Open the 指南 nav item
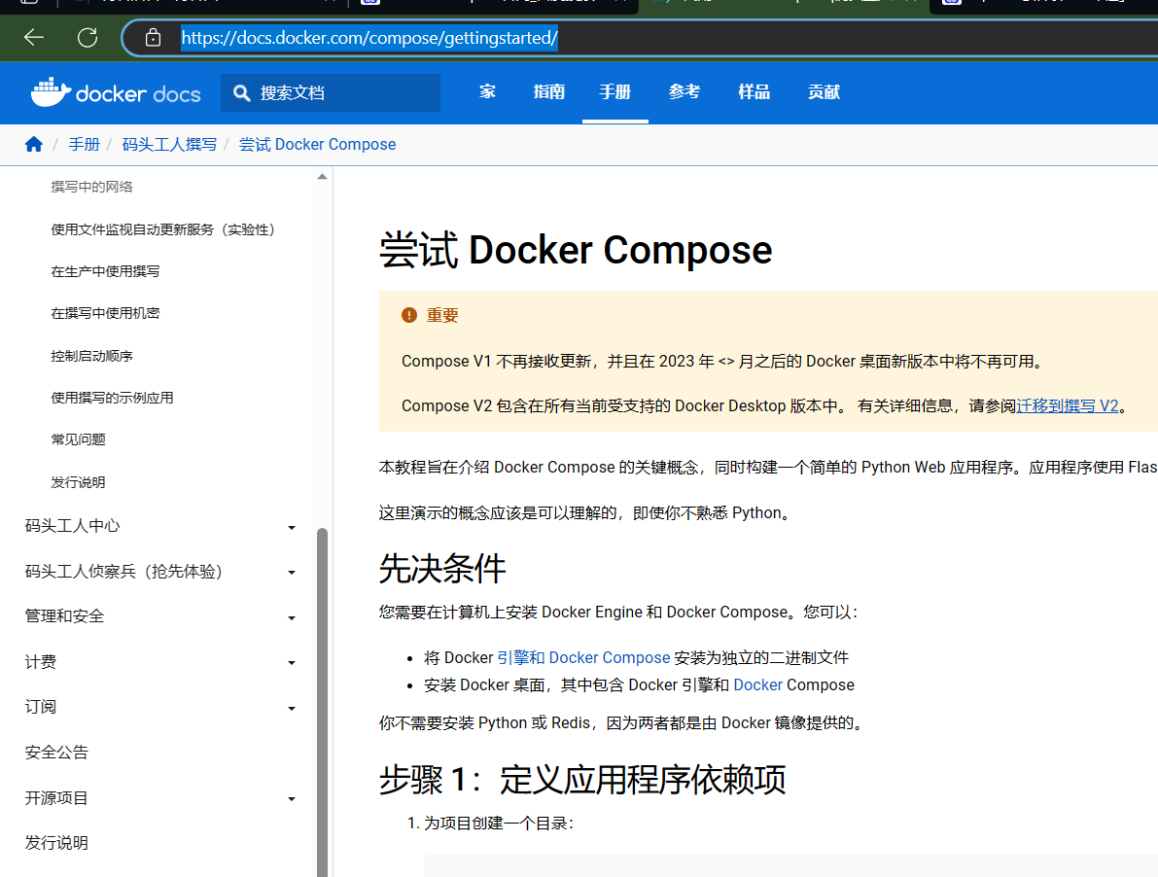This screenshot has width=1158, height=877. (x=548, y=92)
